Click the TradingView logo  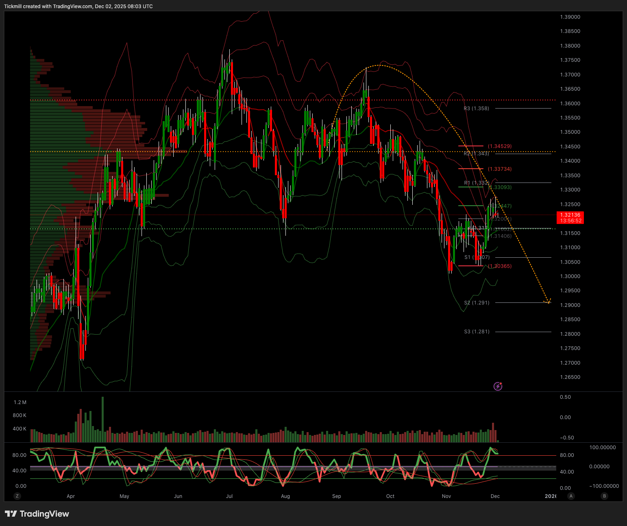37,514
